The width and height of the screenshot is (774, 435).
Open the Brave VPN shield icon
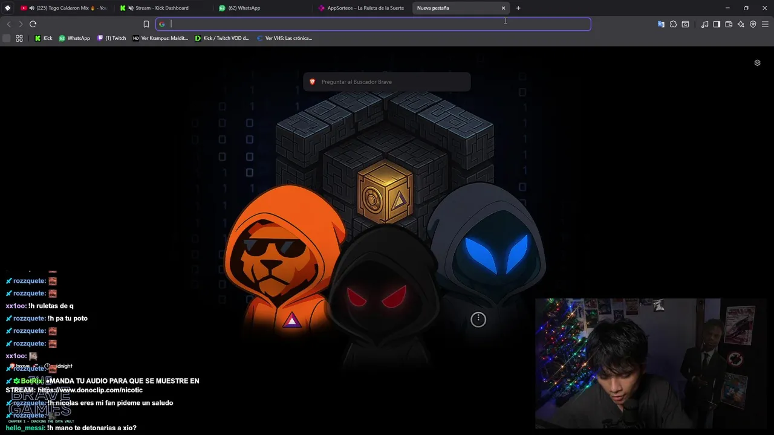click(753, 24)
